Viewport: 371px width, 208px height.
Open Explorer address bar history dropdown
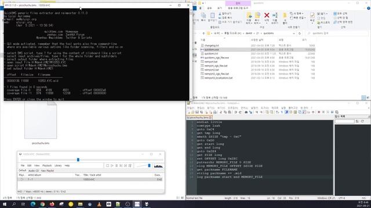pyautogui.click(x=294, y=34)
